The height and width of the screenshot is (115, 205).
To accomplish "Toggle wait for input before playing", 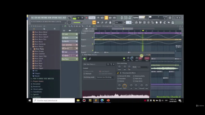I will (x=102, y=18).
